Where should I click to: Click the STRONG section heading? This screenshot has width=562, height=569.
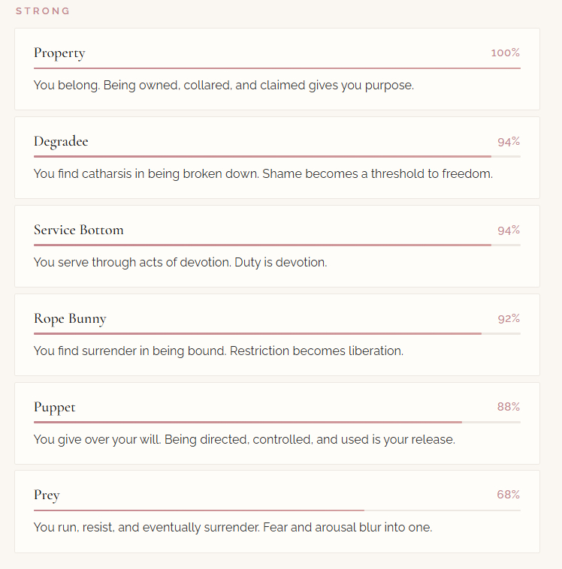43,11
